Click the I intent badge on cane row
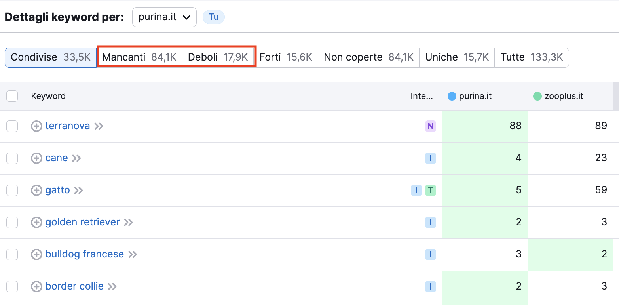The height and width of the screenshot is (305, 619). pos(431,158)
